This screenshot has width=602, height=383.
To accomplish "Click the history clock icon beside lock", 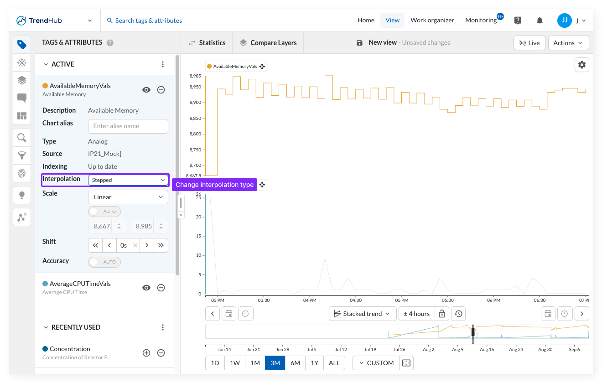I will point(458,314).
